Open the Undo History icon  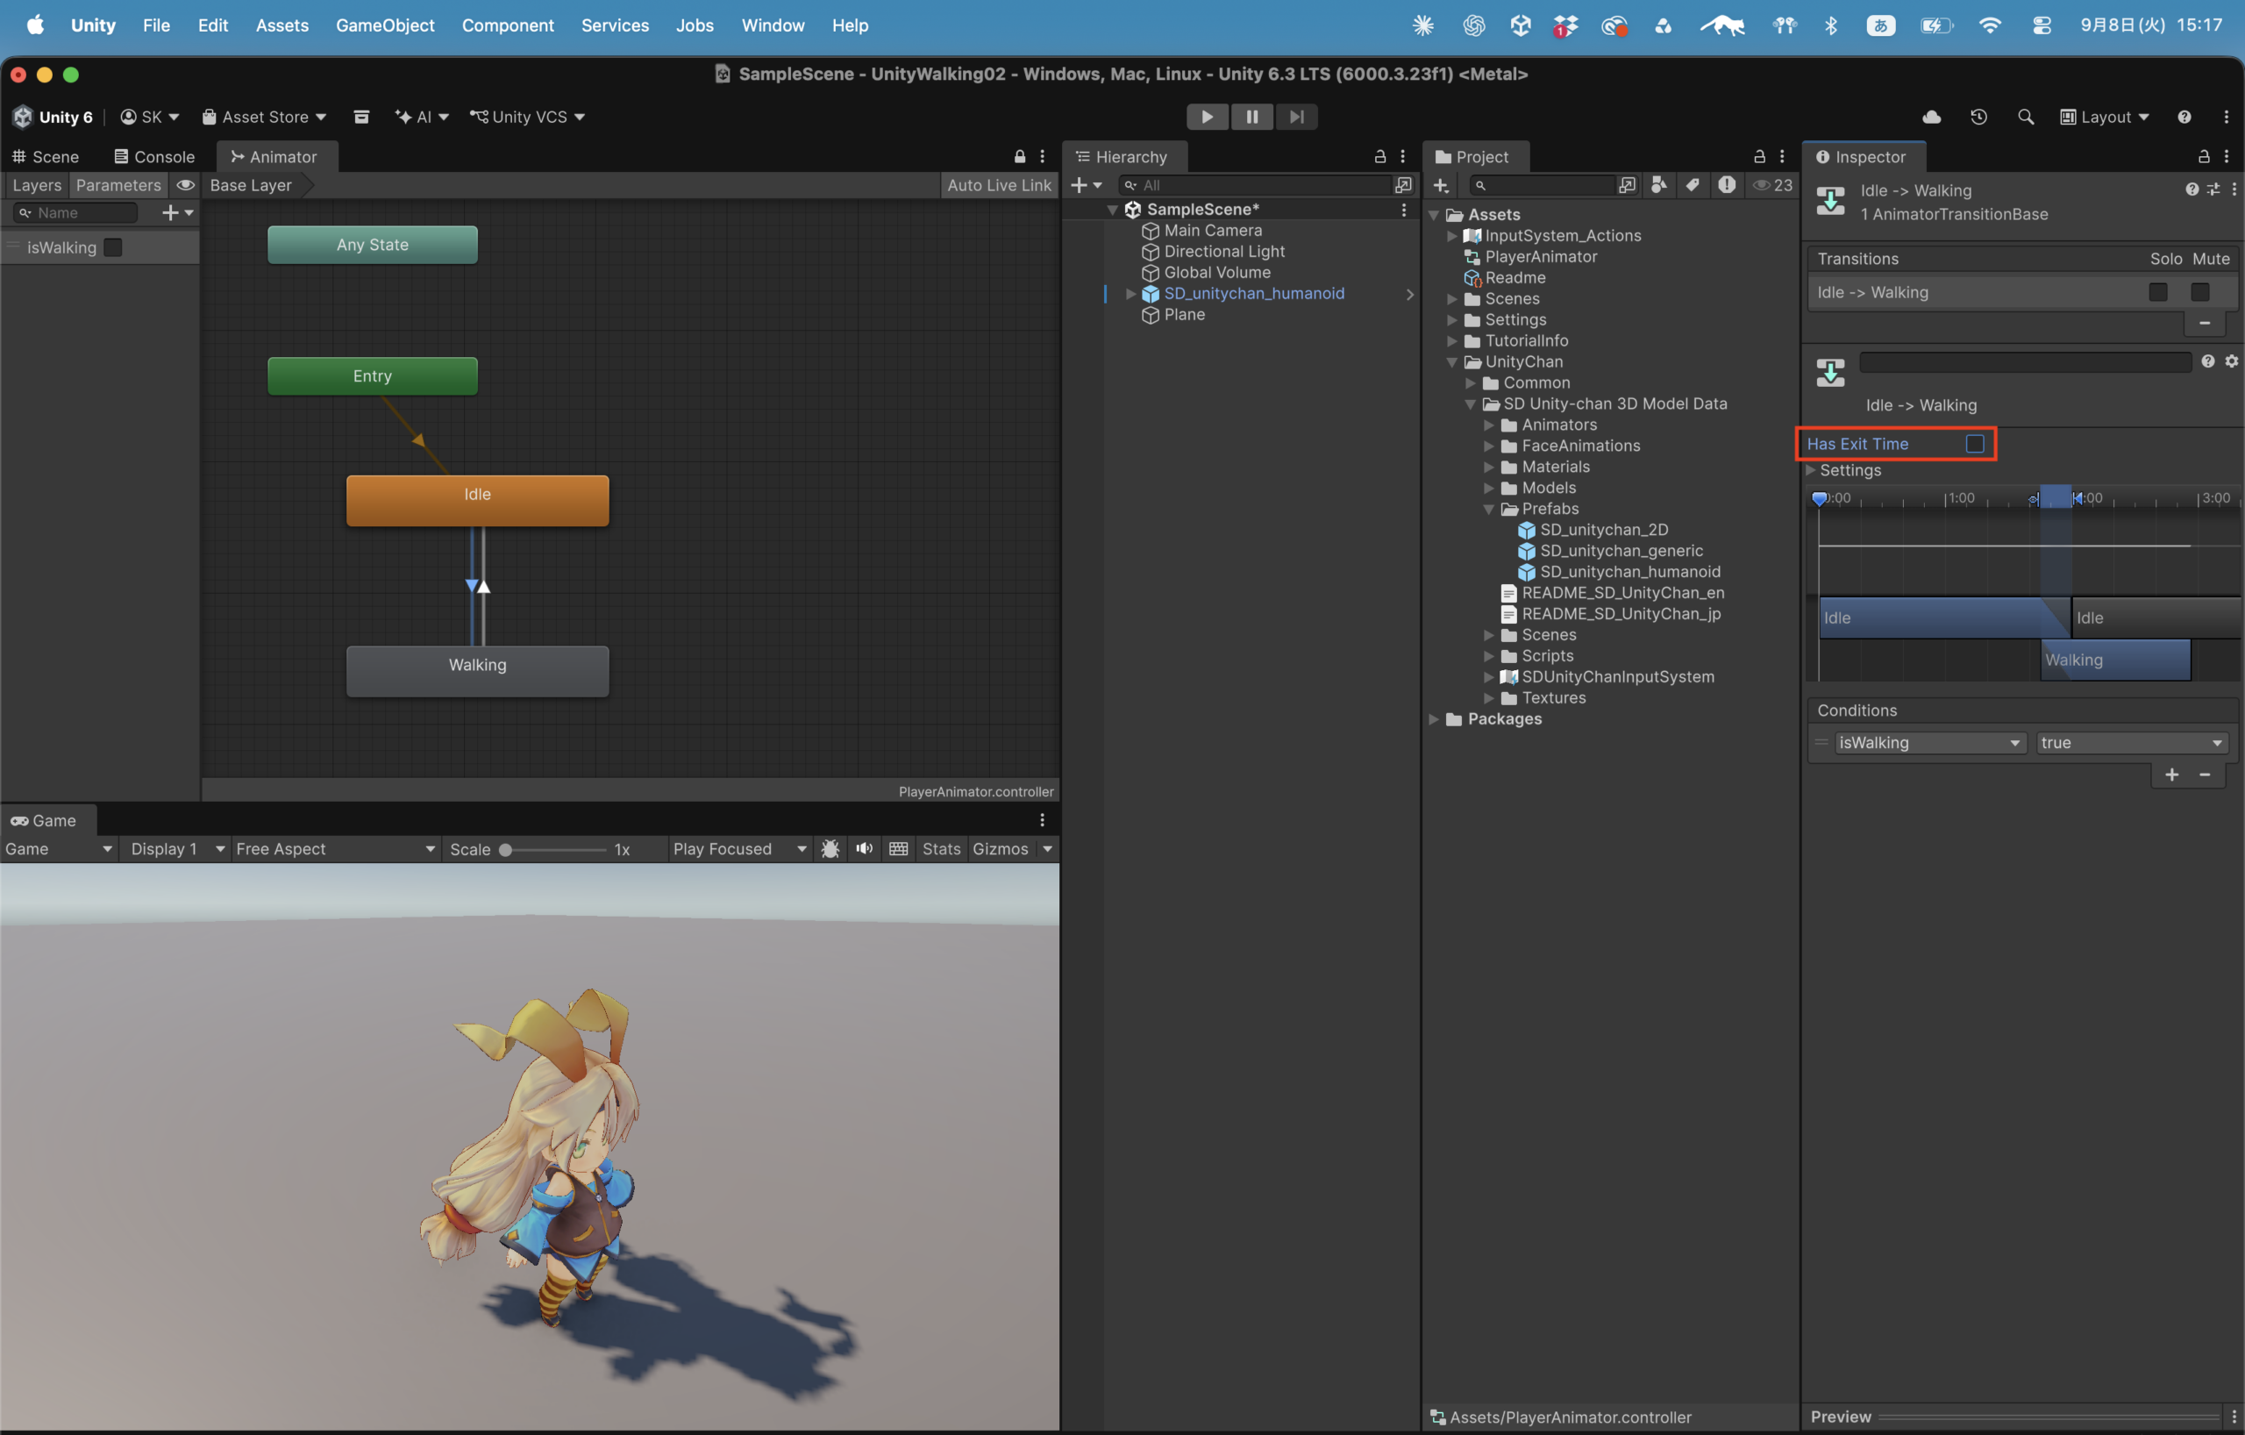pyautogui.click(x=1978, y=117)
